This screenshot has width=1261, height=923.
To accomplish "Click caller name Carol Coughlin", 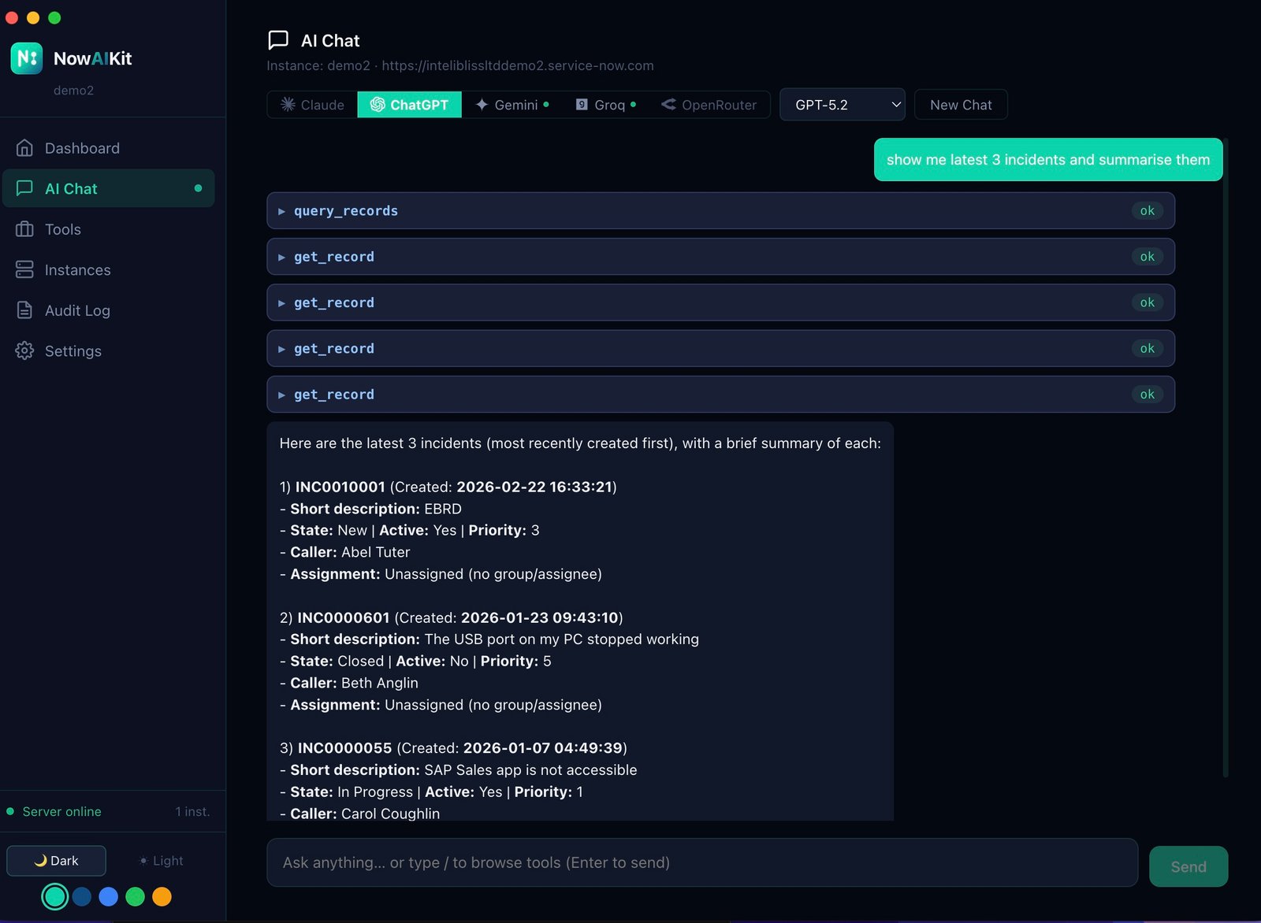I will tap(390, 814).
